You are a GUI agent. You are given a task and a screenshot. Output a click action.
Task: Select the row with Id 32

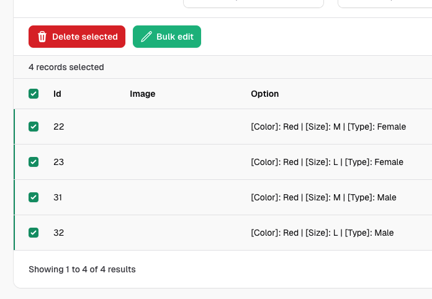[x=59, y=233]
